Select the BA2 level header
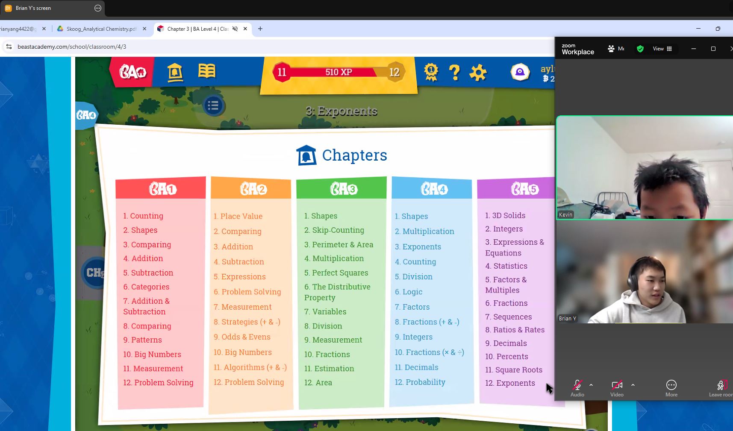The height and width of the screenshot is (431, 733). pos(251,188)
